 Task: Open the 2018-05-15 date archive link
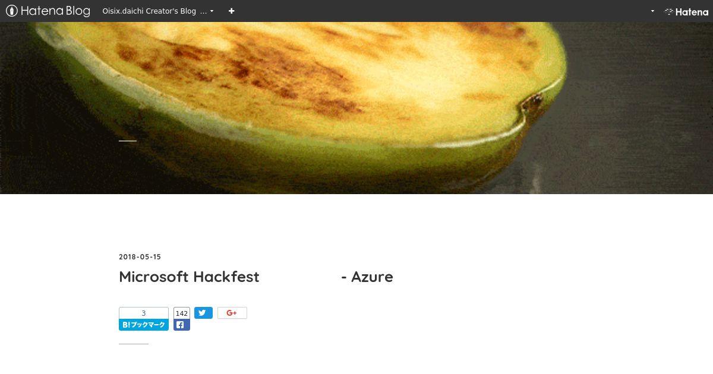[140, 257]
